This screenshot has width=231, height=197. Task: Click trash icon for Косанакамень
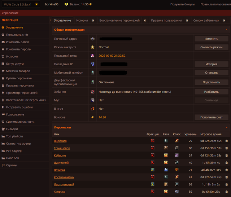(x=227, y=177)
